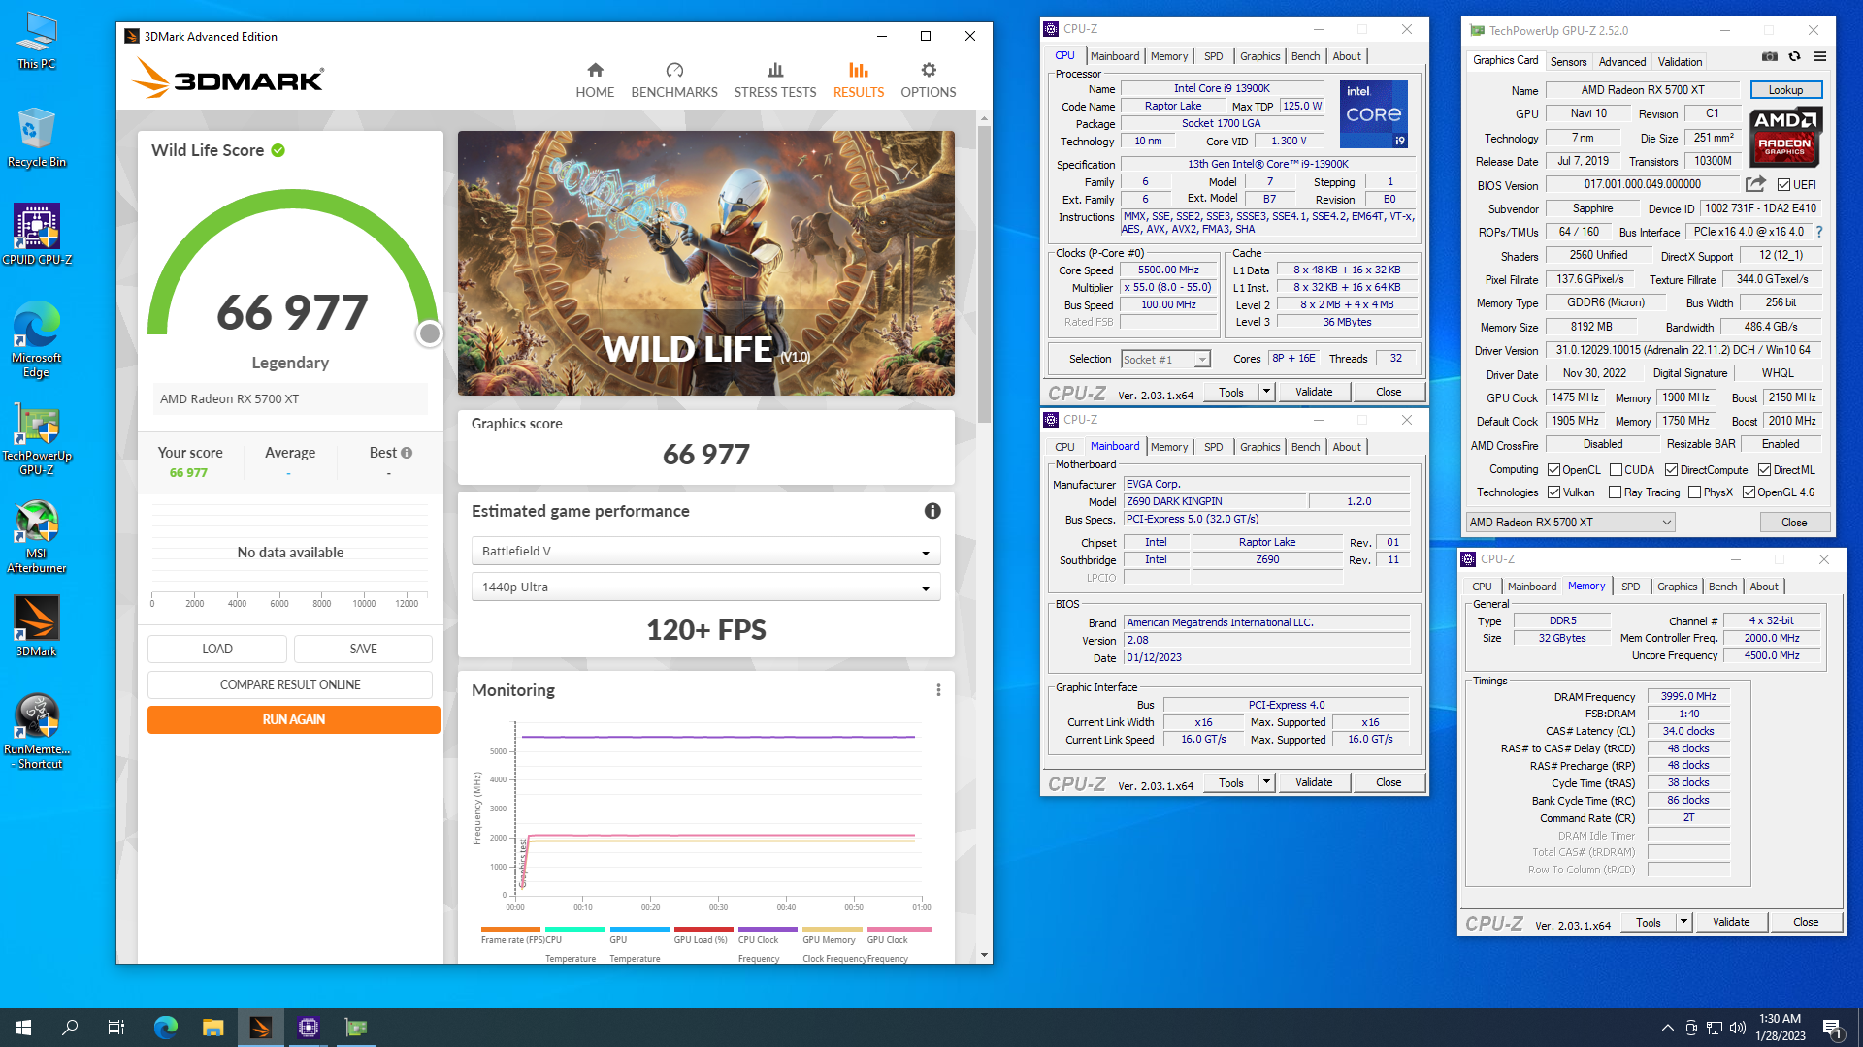Switch to Sensors tab in GPU-Z
The width and height of the screenshot is (1863, 1047).
pyautogui.click(x=1568, y=61)
